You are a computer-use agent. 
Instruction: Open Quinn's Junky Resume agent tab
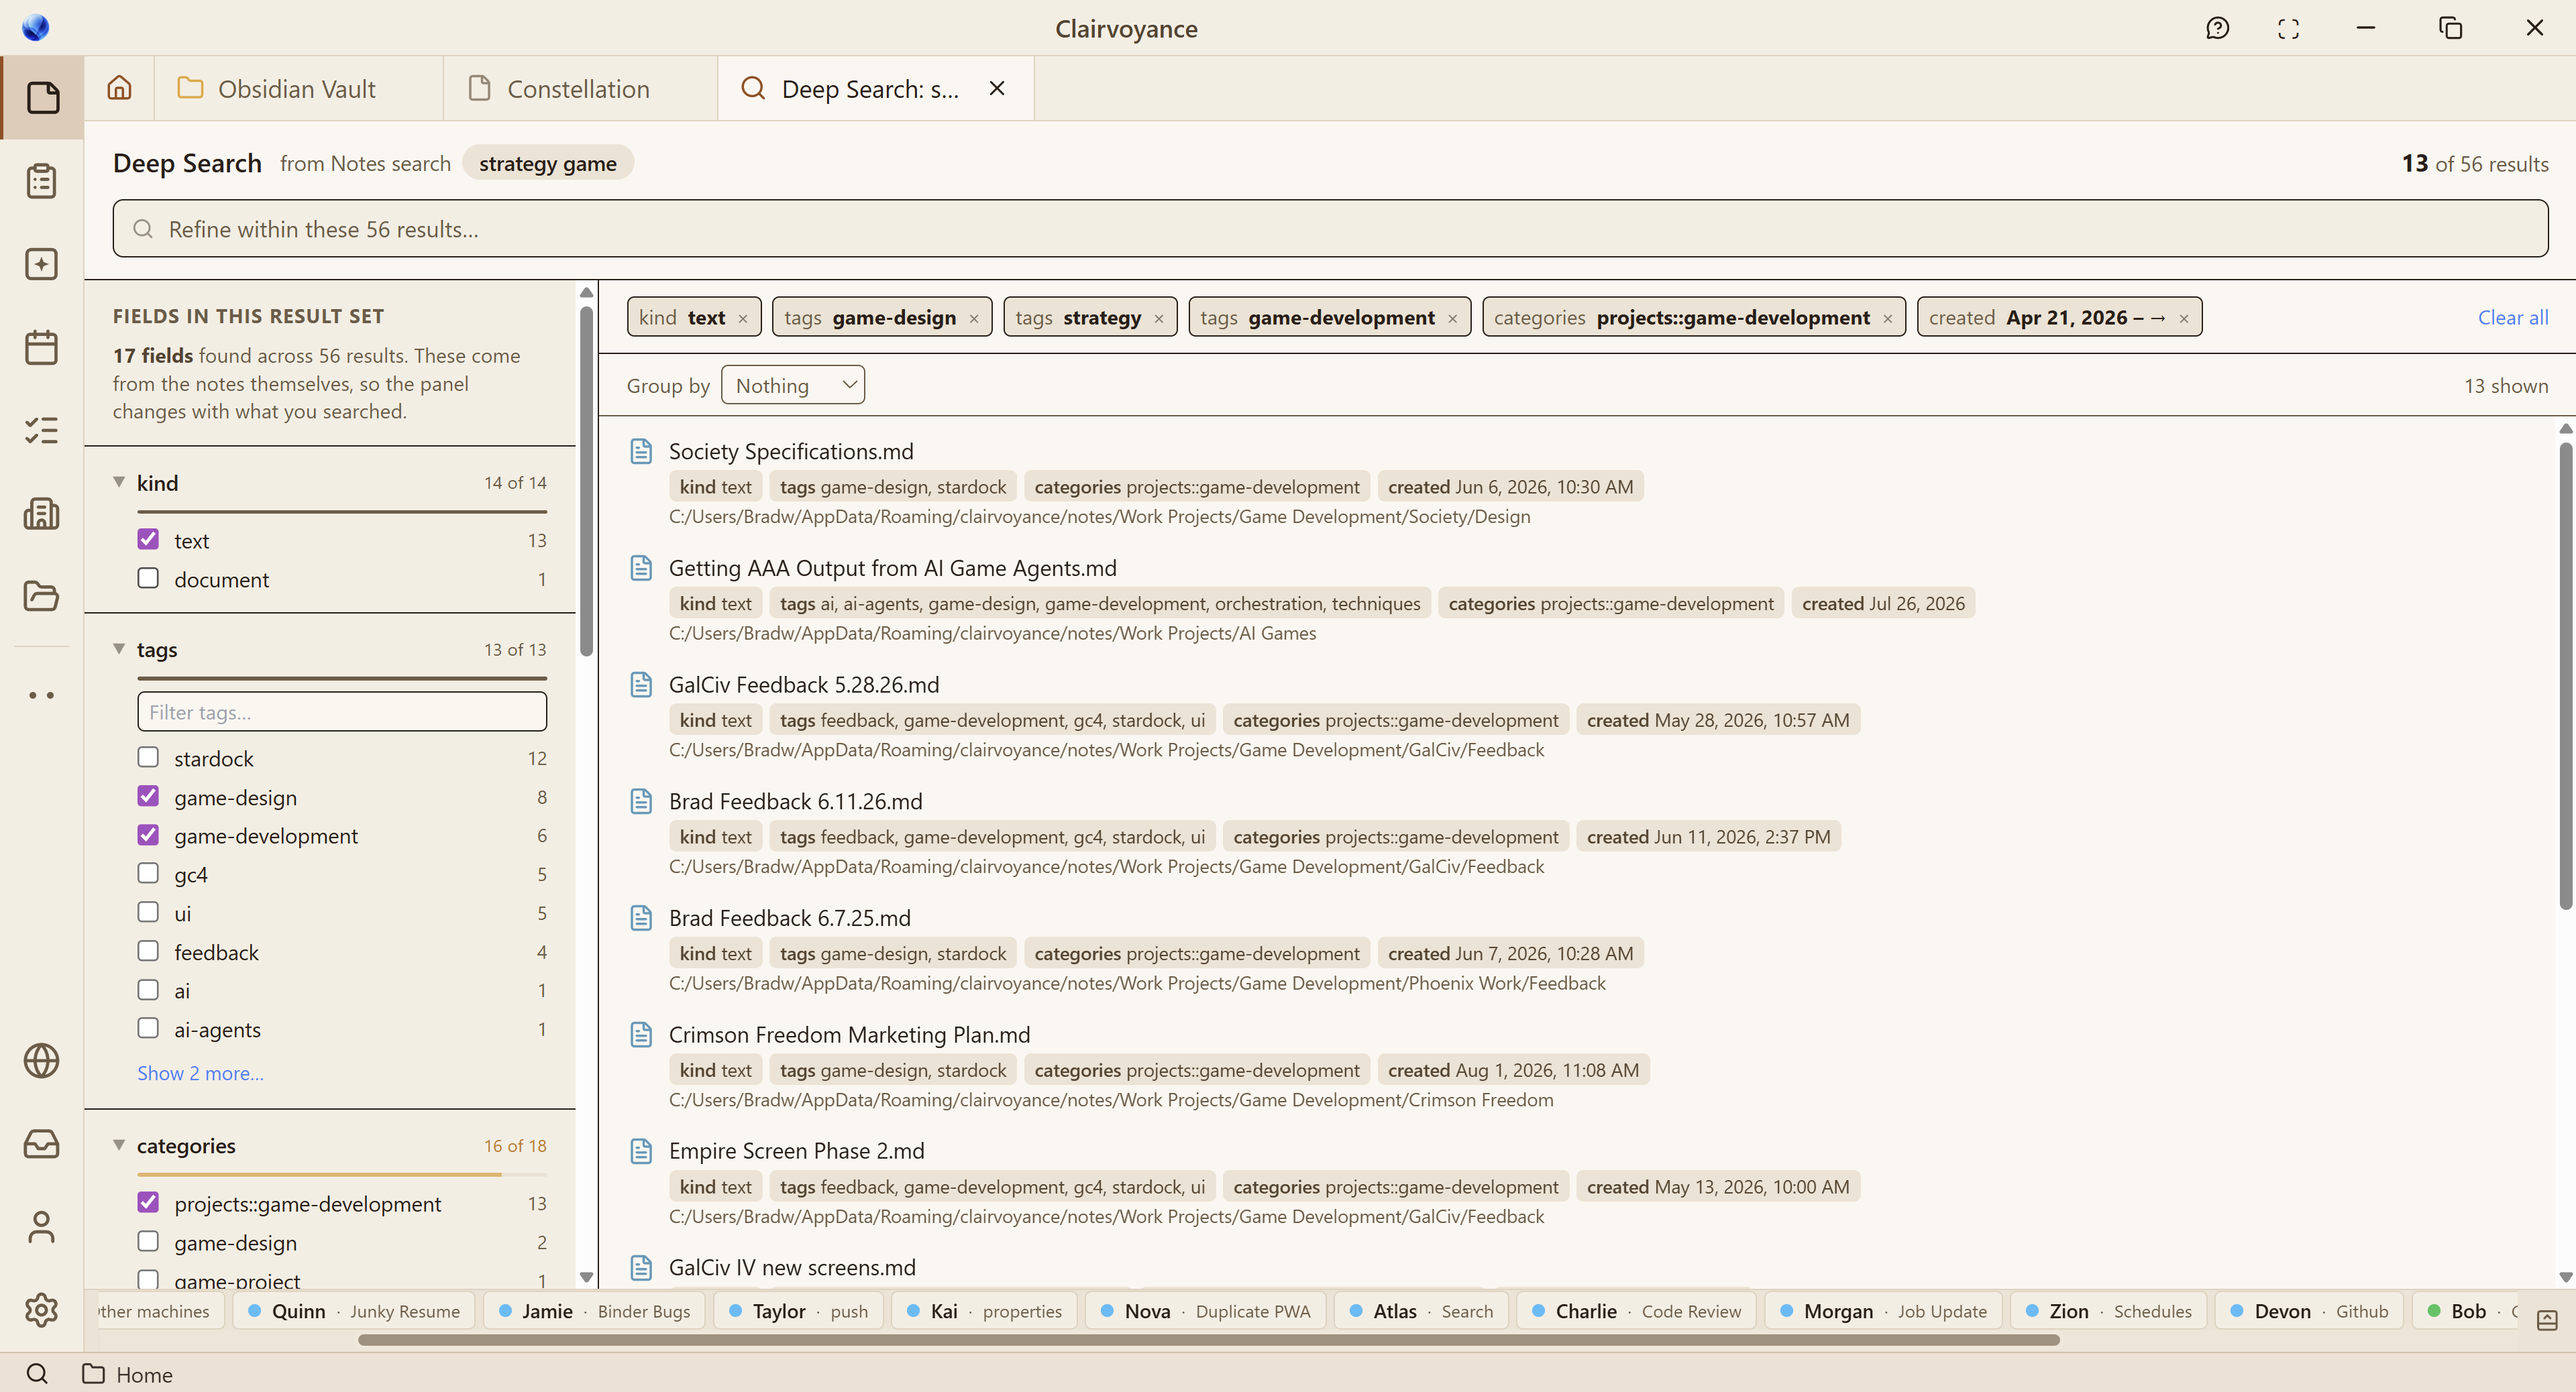point(355,1310)
